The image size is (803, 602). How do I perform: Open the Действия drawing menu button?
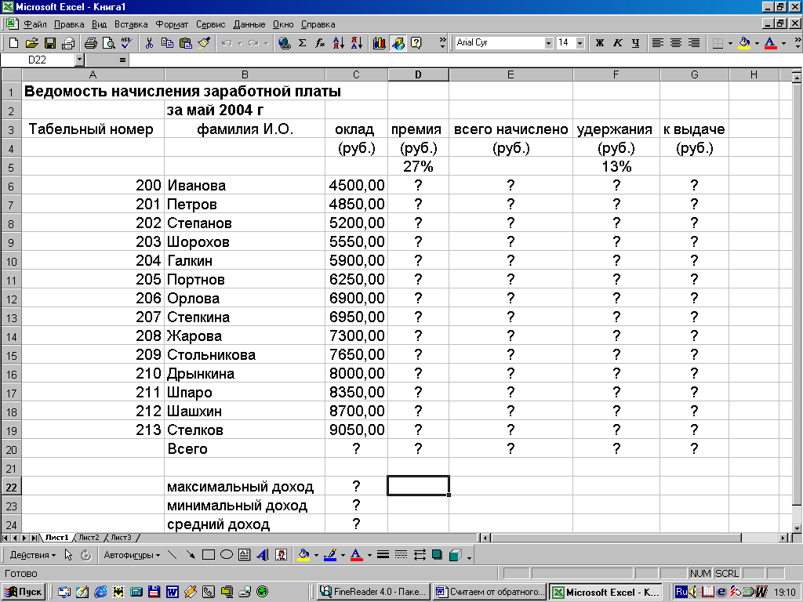[x=33, y=555]
